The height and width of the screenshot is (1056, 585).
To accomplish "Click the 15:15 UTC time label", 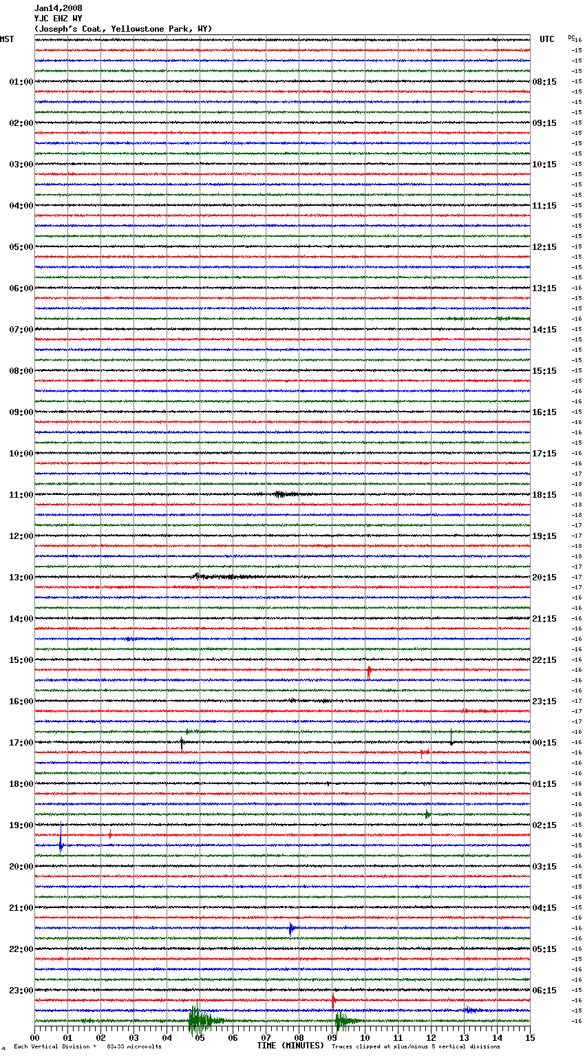I will pos(544,371).
